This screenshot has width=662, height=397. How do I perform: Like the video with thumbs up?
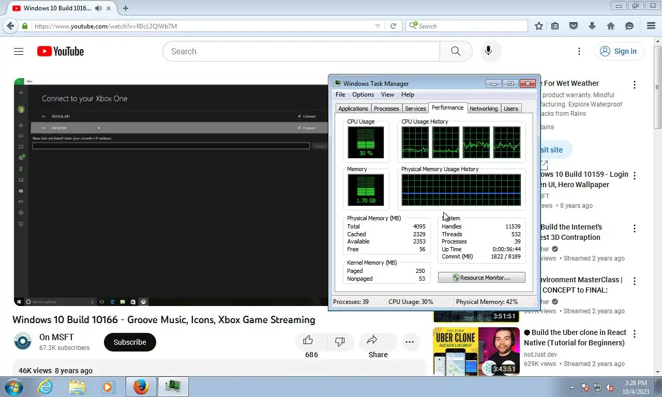(x=308, y=341)
